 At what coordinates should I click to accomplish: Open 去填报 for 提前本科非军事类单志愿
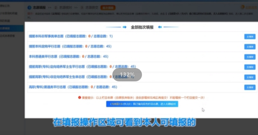[x=250, y=37]
